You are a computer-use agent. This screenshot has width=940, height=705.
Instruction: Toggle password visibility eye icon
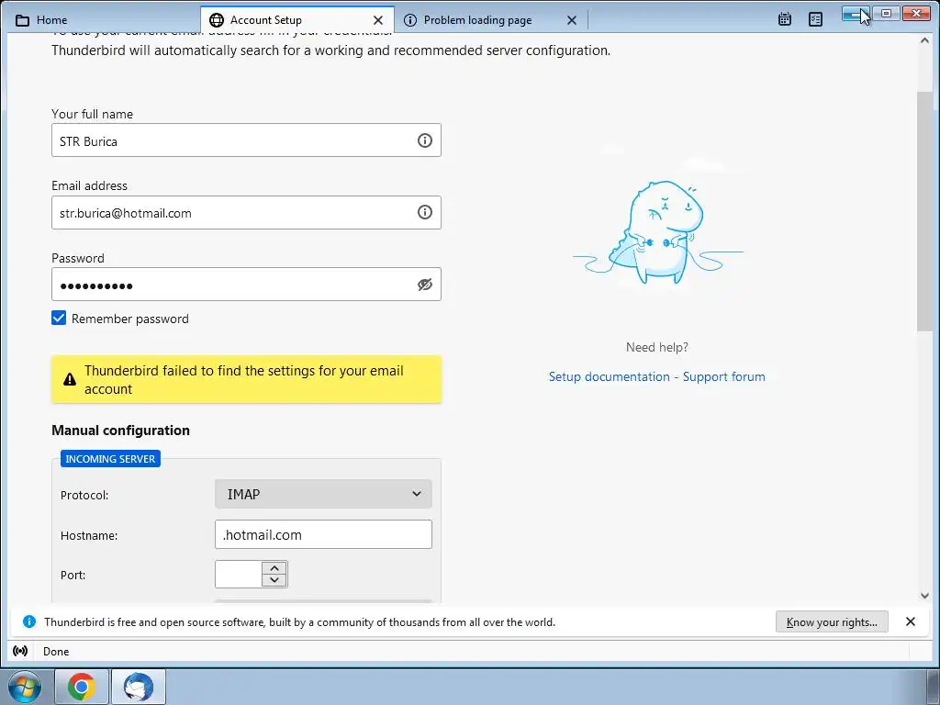[x=424, y=285]
